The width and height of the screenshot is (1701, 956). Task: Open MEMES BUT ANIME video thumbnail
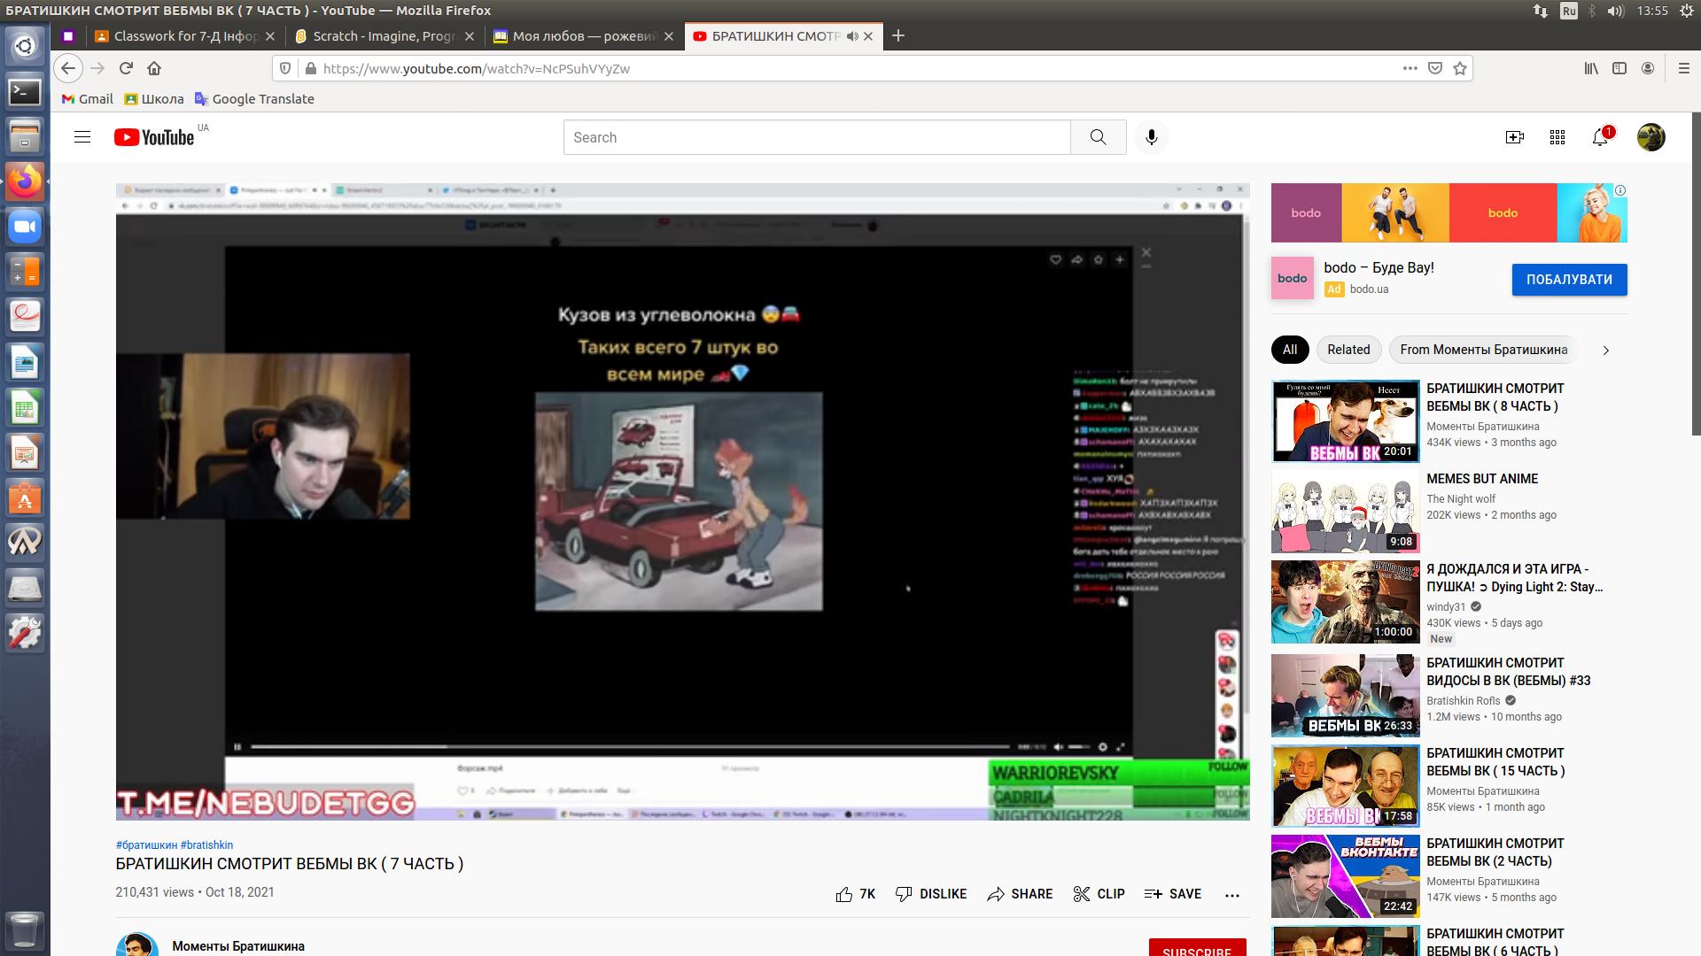1345,512
